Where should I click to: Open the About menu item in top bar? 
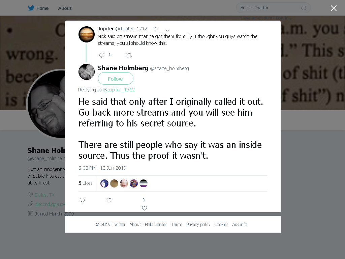click(x=65, y=8)
